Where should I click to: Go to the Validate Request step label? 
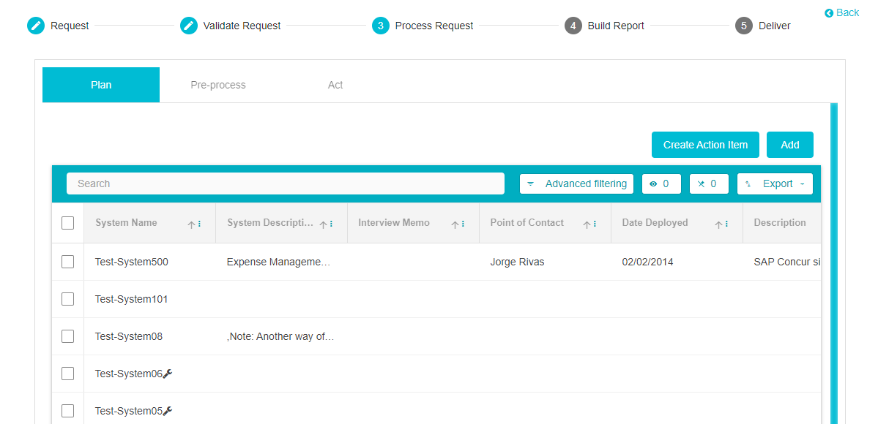click(242, 26)
